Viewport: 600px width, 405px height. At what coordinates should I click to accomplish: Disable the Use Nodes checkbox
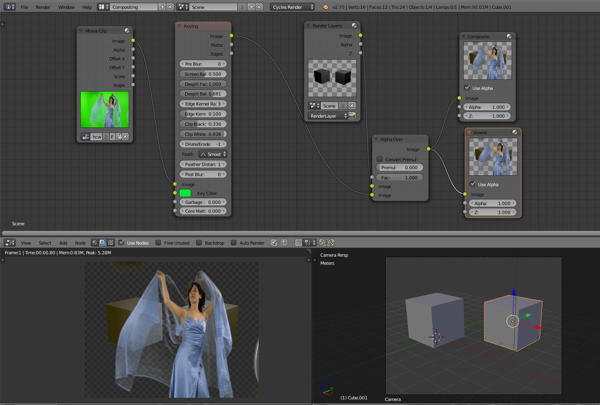[x=121, y=243]
